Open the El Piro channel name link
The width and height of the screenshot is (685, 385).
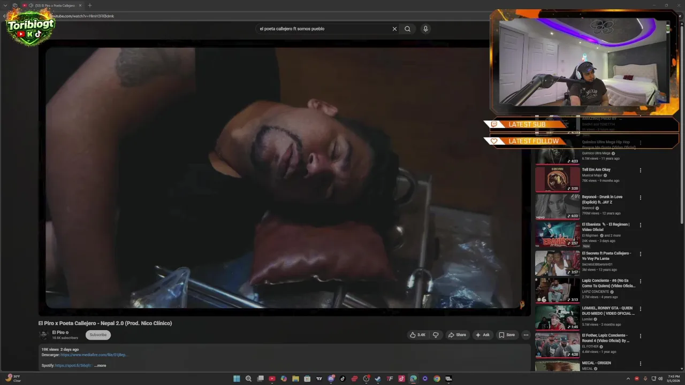point(58,333)
